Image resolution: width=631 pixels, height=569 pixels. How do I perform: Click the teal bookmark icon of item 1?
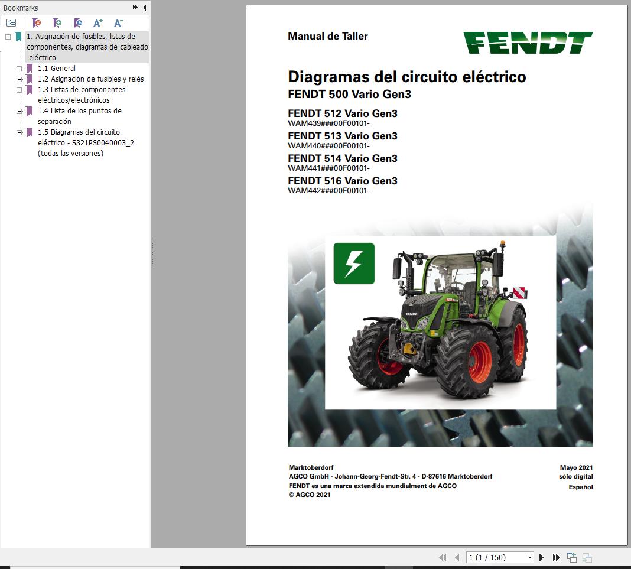[x=18, y=37]
